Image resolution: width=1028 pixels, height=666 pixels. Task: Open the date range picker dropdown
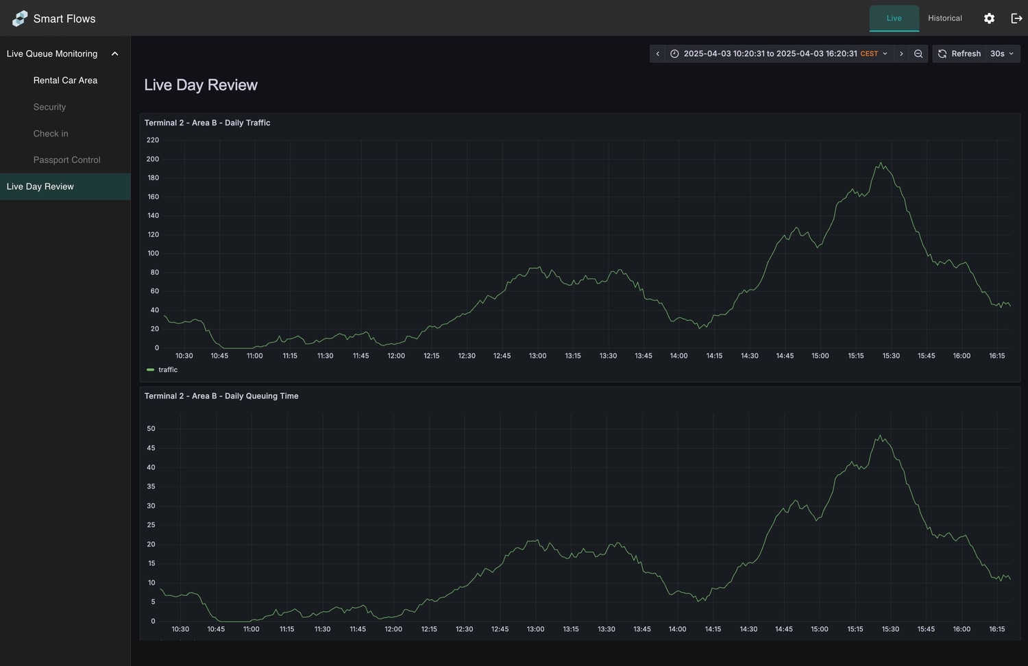click(x=778, y=54)
